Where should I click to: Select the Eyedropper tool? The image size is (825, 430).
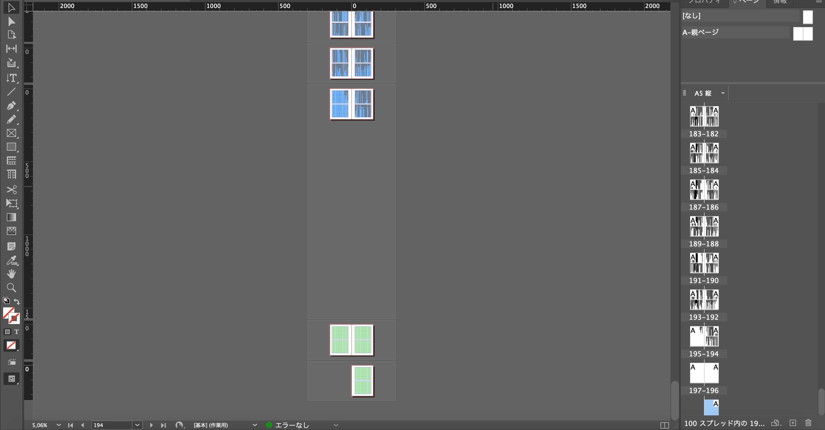[x=11, y=260]
